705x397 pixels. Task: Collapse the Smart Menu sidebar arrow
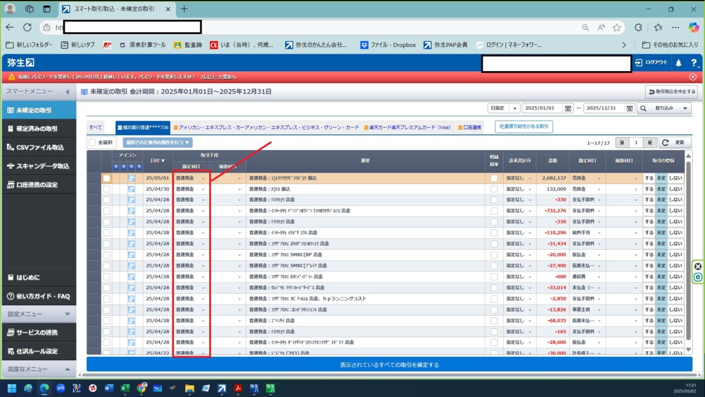pyautogui.click(x=67, y=92)
